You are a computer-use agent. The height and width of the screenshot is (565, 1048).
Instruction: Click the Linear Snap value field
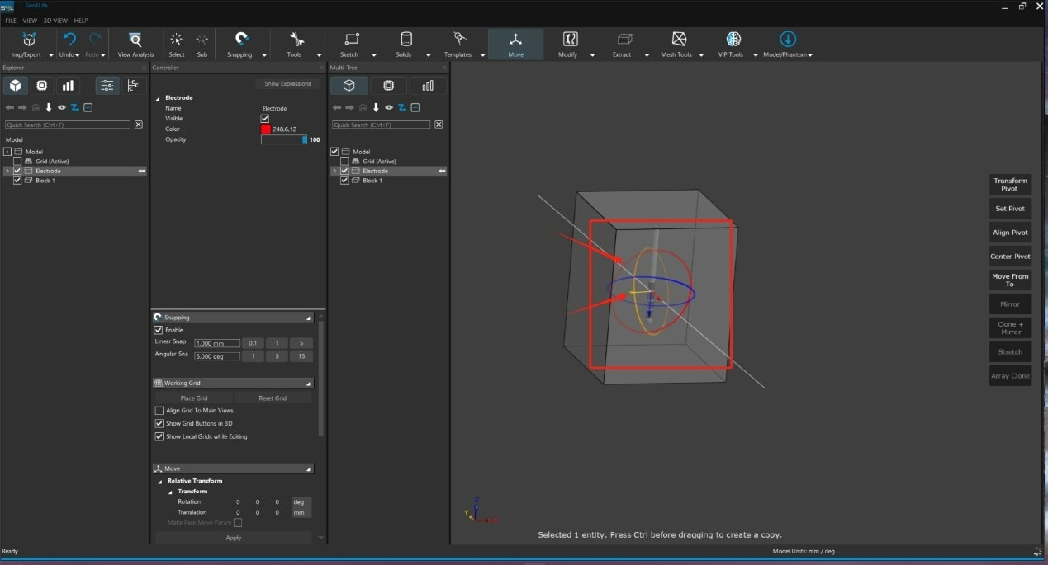pyautogui.click(x=216, y=343)
